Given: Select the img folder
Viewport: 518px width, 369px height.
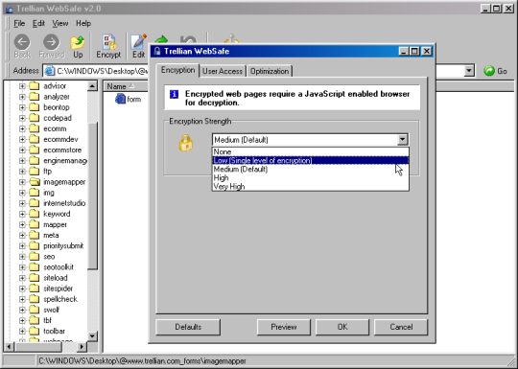Looking at the screenshot, I should click(x=49, y=193).
